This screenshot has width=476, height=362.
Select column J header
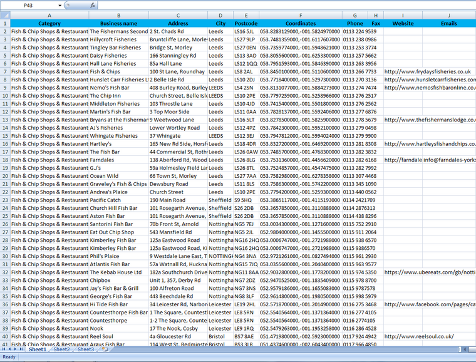pos(449,16)
